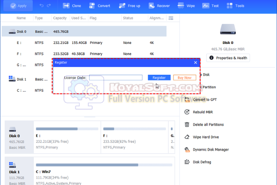
Task: Sort by the Capacity column header
Action: tap(60, 18)
